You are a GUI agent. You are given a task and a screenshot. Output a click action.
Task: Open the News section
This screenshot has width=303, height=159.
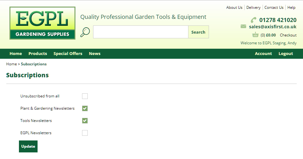[95, 53]
